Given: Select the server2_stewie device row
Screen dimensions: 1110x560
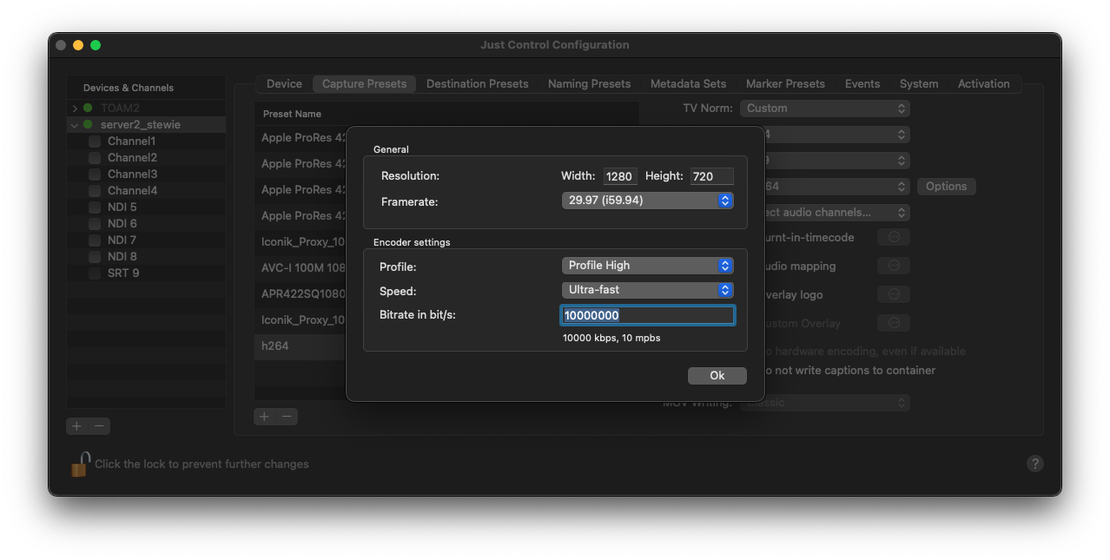Looking at the screenshot, I should (146, 125).
